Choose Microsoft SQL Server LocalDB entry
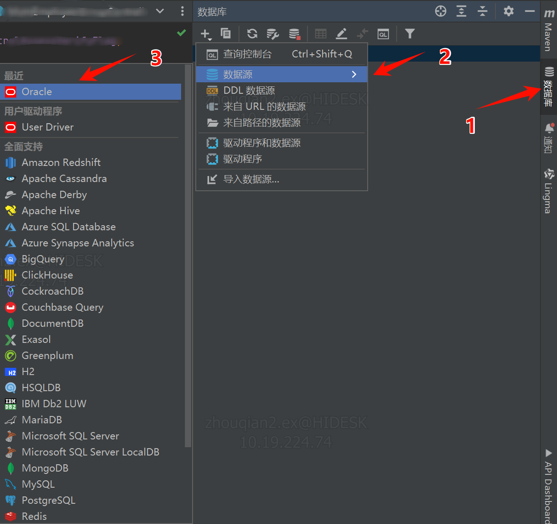557x524 pixels. point(91,452)
